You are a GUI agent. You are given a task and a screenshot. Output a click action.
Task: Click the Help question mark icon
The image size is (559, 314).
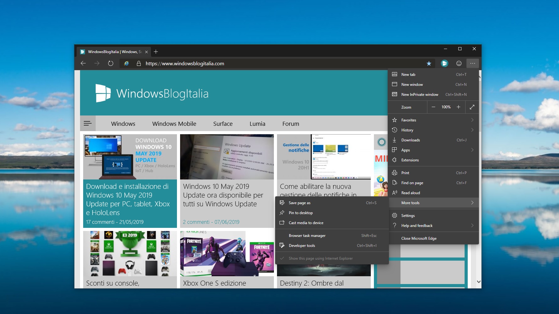pyautogui.click(x=395, y=225)
